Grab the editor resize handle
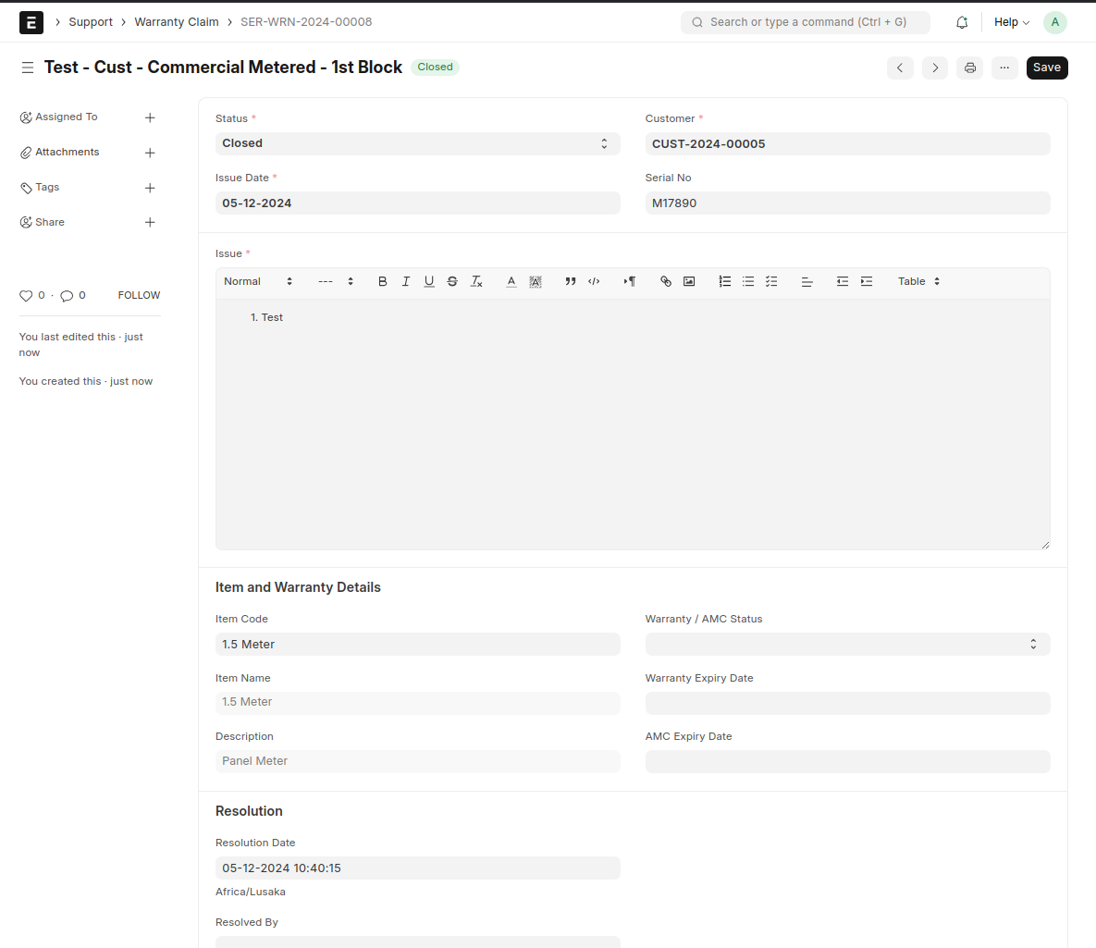 coord(1045,545)
